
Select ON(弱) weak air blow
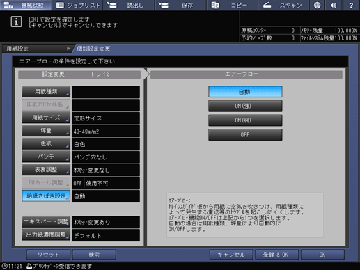(245, 120)
